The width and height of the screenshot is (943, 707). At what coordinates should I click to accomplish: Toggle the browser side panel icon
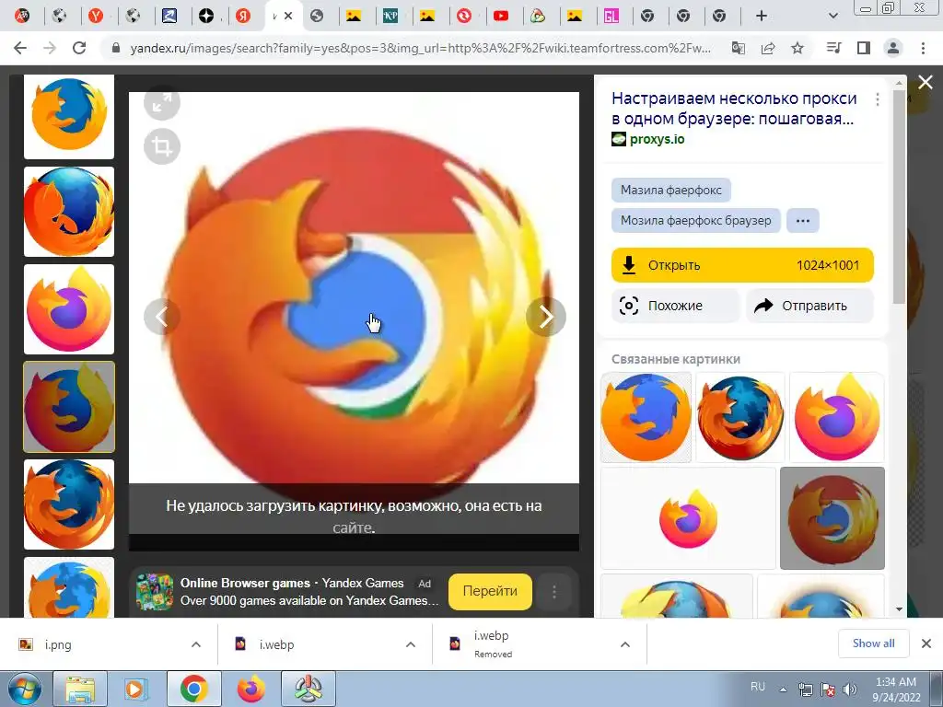click(x=864, y=48)
